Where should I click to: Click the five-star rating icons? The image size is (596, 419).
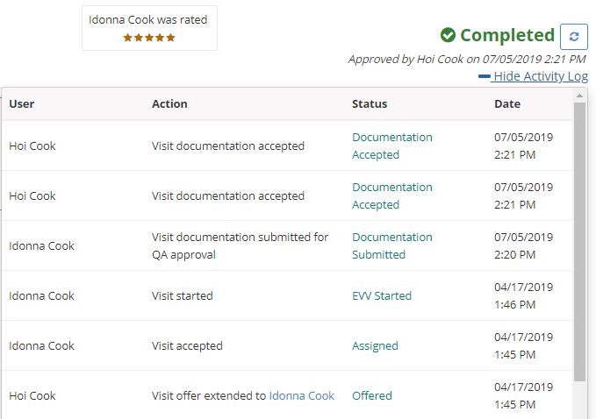click(149, 38)
